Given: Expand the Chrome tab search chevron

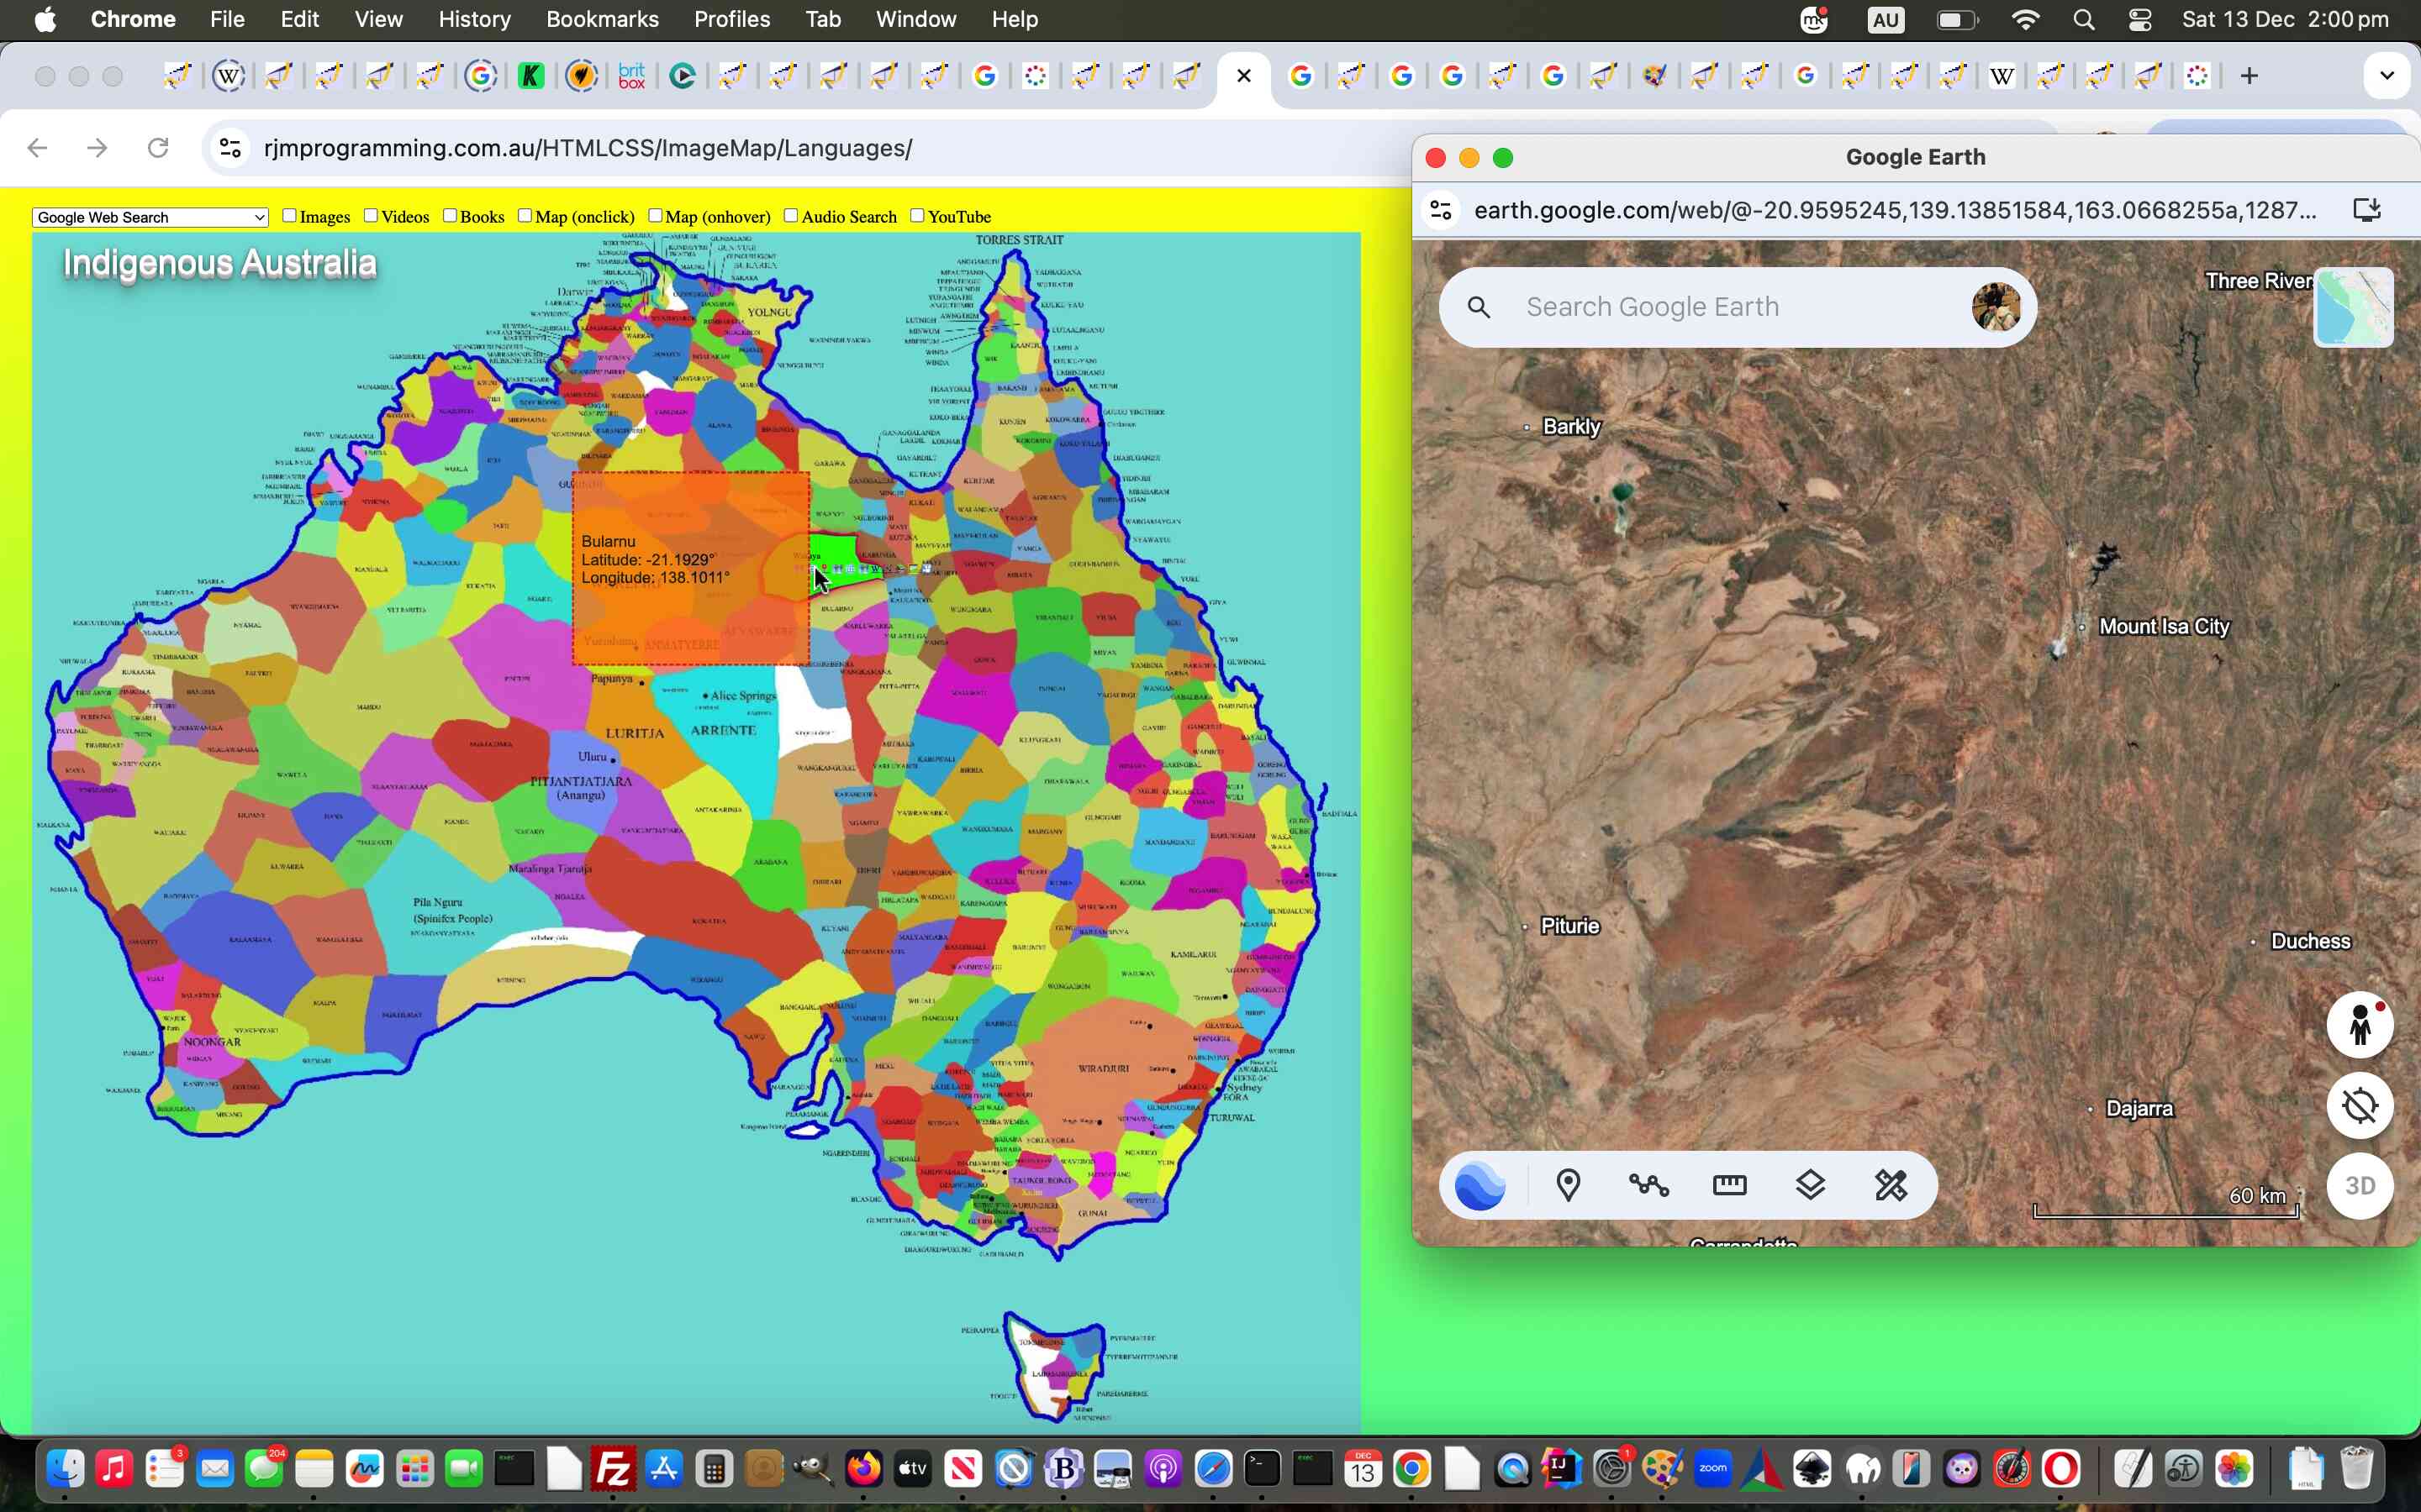Looking at the screenshot, I should pyautogui.click(x=2386, y=76).
